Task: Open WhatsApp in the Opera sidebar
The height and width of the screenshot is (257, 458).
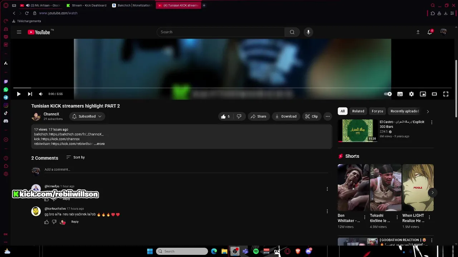Action: [6, 90]
